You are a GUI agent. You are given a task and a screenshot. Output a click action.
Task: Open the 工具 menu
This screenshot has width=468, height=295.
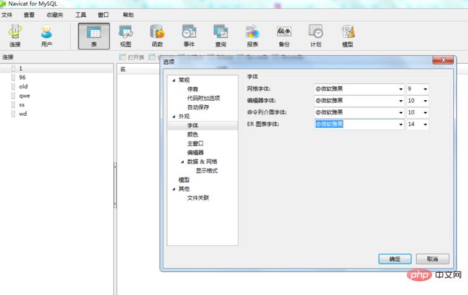tap(80, 14)
